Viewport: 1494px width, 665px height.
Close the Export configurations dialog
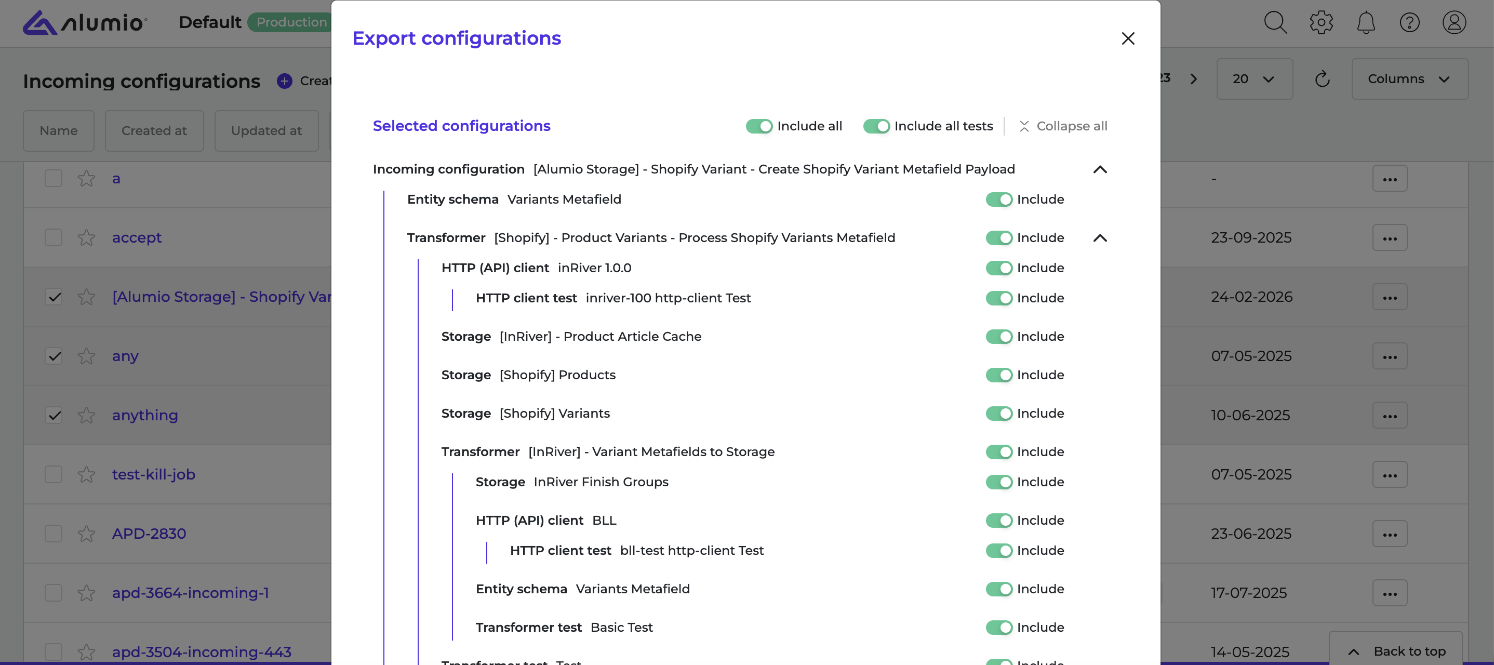coord(1127,38)
